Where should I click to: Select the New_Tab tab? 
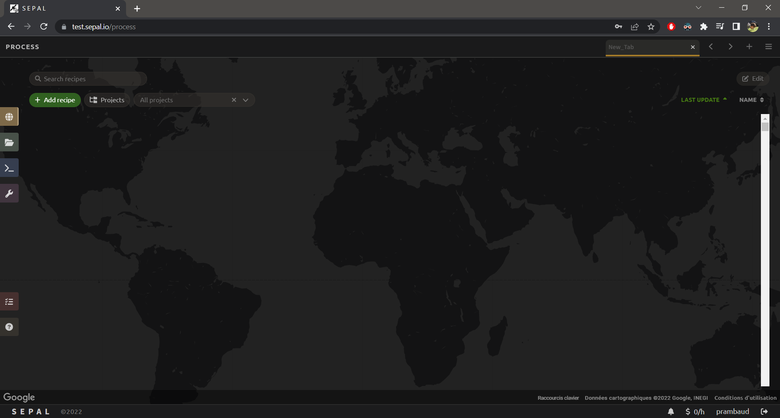pyautogui.click(x=646, y=47)
